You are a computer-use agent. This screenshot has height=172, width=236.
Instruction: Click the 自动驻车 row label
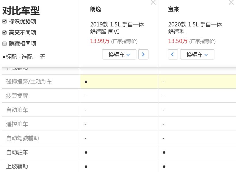(x=17, y=152)
